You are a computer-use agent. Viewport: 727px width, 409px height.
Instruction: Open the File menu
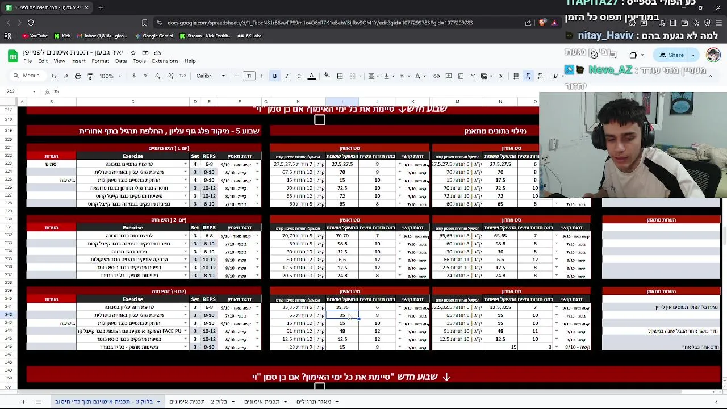click(27, 61)
